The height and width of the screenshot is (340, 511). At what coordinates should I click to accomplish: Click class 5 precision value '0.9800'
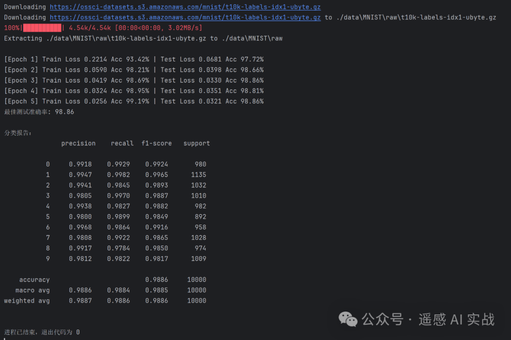coord(80,217)
